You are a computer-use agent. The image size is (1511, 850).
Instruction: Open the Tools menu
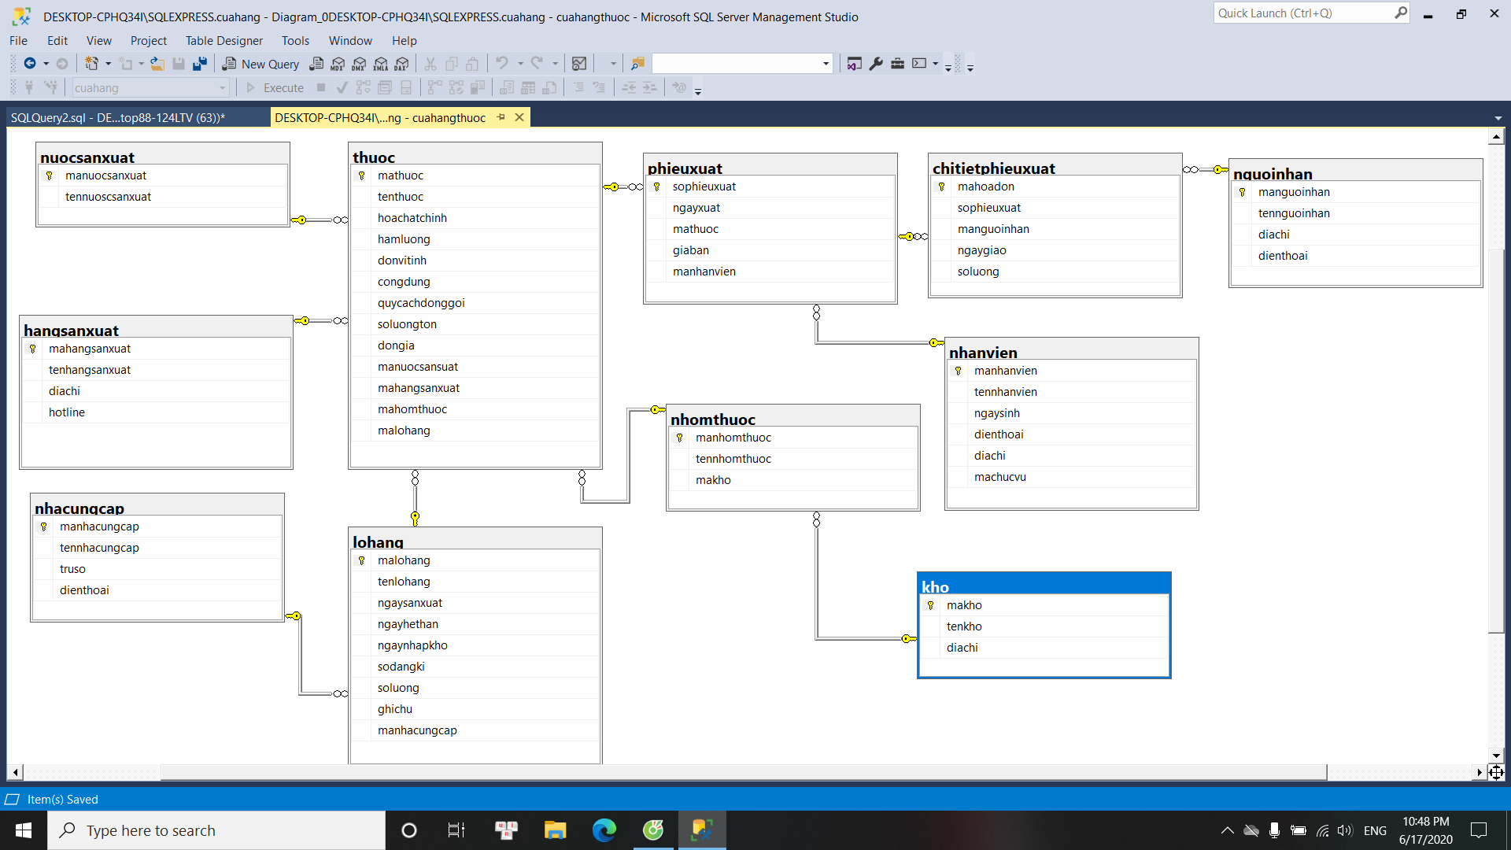click(x=295, y=40)
